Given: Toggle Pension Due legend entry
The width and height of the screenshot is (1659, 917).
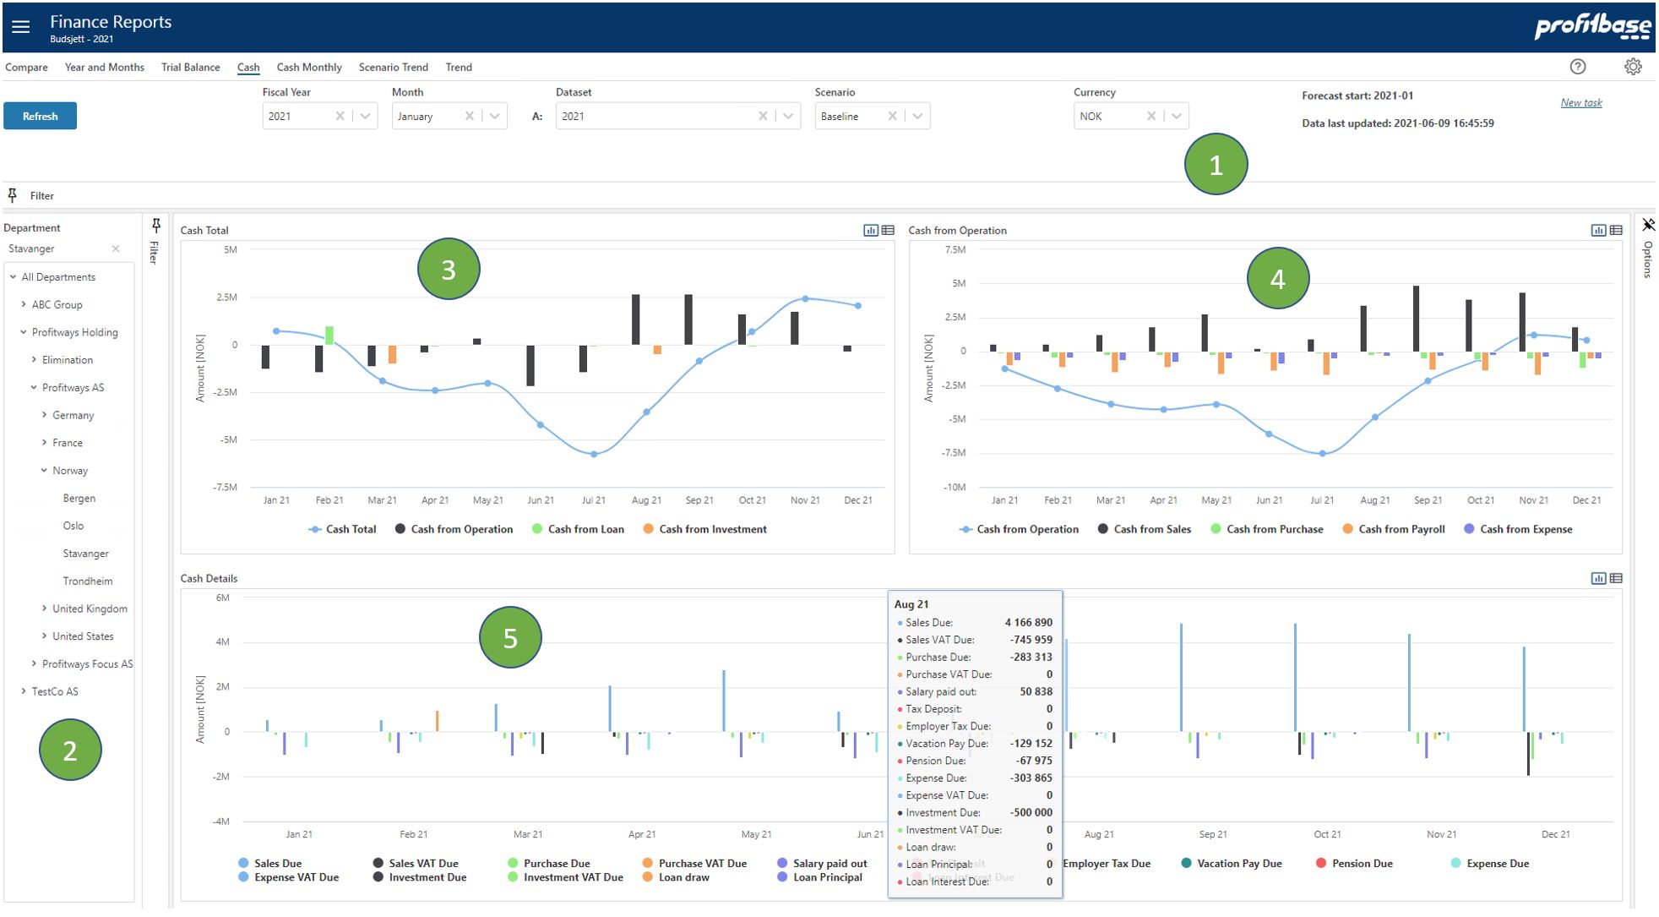Looking at the screenshot, I should (x=1354, y=863).
